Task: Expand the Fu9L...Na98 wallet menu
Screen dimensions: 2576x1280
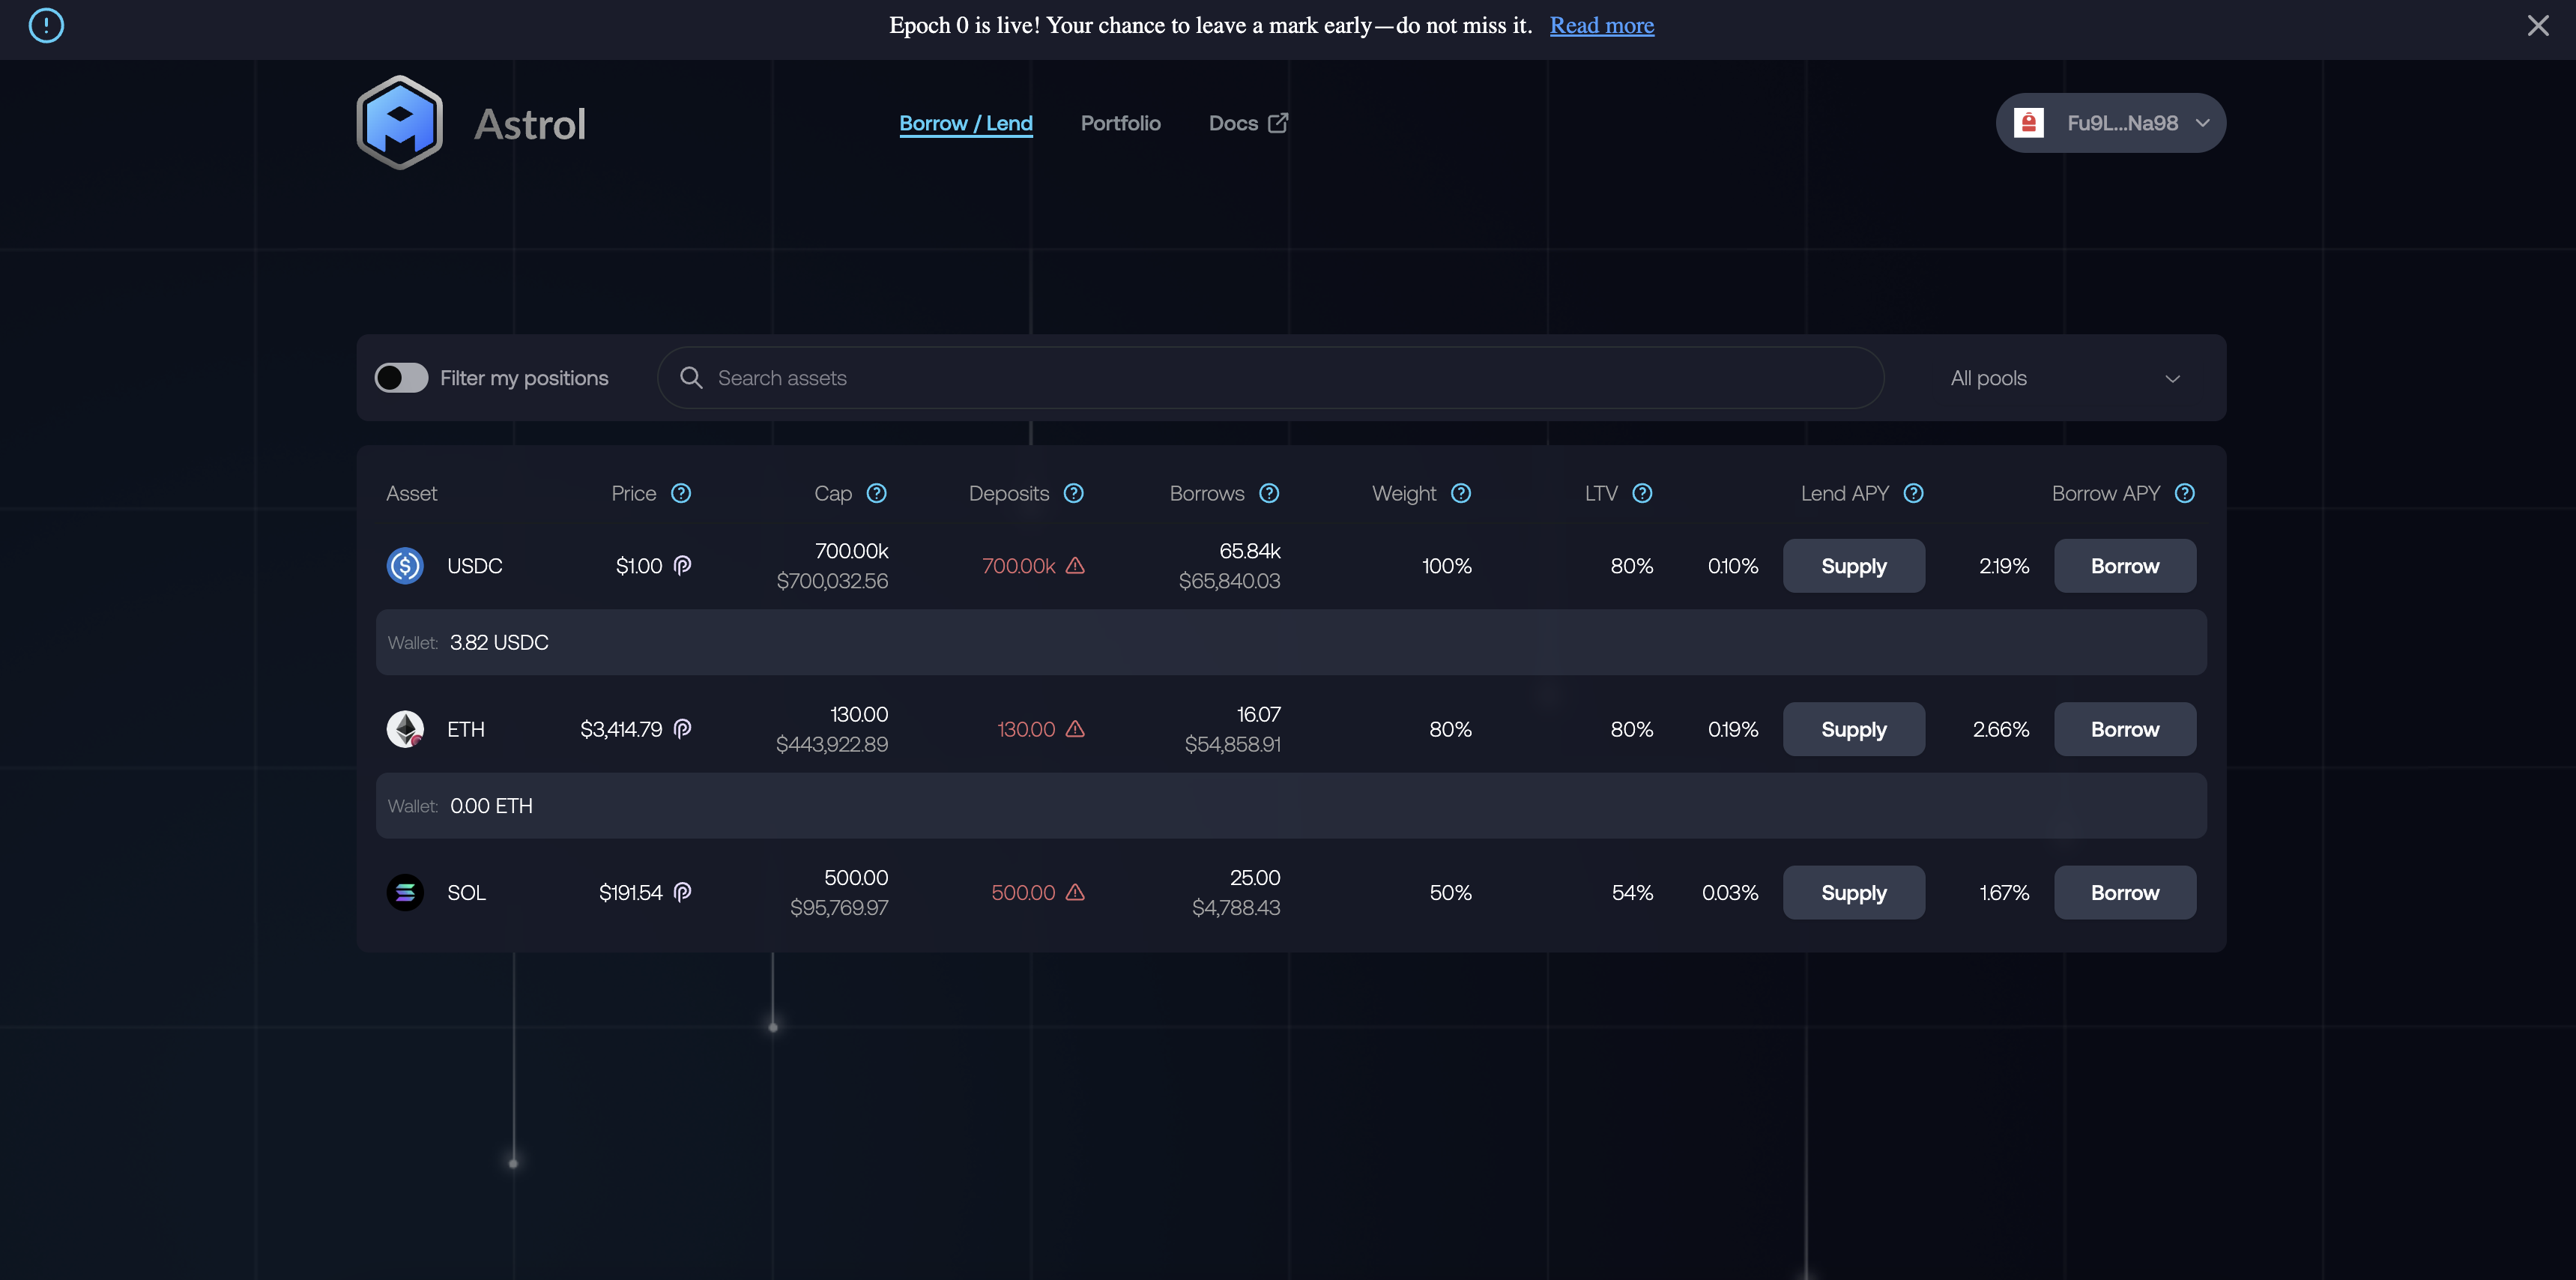Action: tap(2110, 122)
